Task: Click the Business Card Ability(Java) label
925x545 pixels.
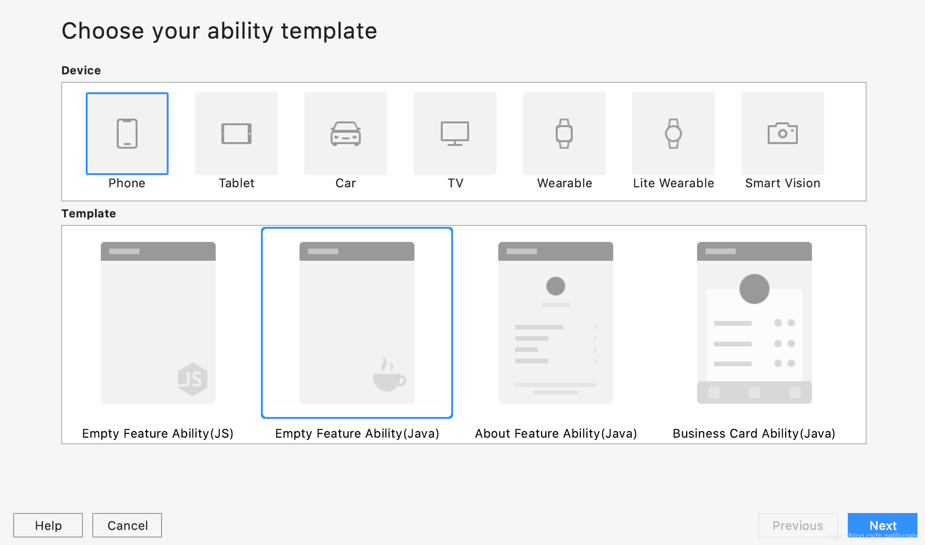Action: click(x=754, y=433)
